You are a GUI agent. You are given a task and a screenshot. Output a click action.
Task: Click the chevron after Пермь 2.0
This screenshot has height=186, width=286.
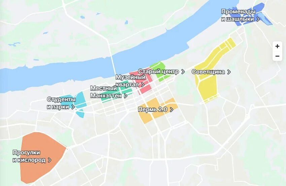[x=172, y=109]
